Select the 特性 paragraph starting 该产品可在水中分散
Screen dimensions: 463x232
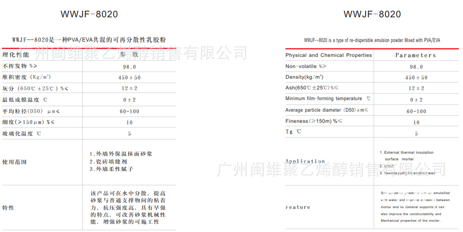point(128,208)
